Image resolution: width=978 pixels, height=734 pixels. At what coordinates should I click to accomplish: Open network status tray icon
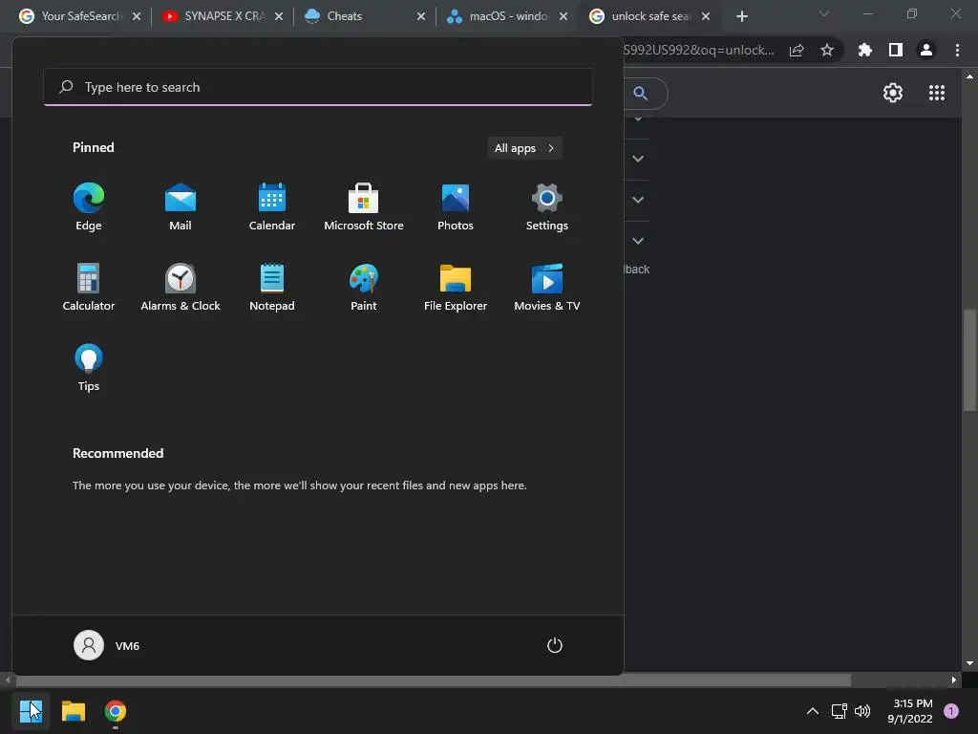pos(839,711)
